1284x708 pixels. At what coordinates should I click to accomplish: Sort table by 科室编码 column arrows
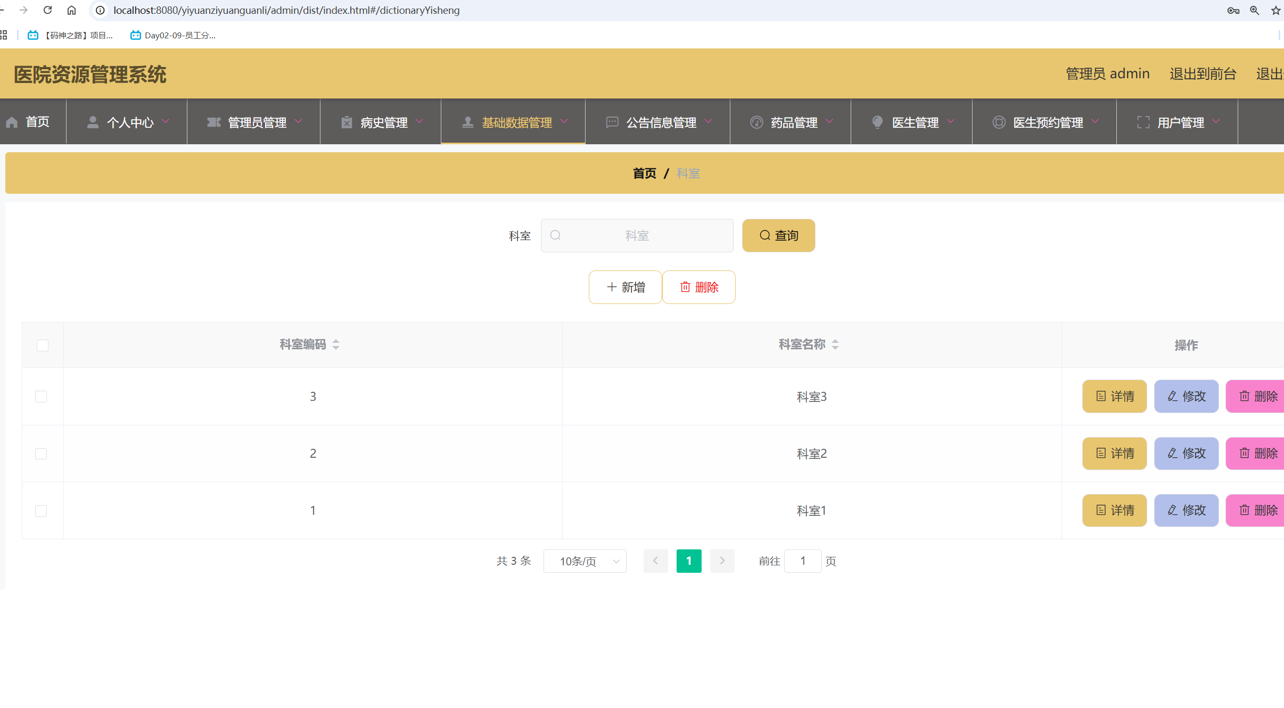[336, 344]
